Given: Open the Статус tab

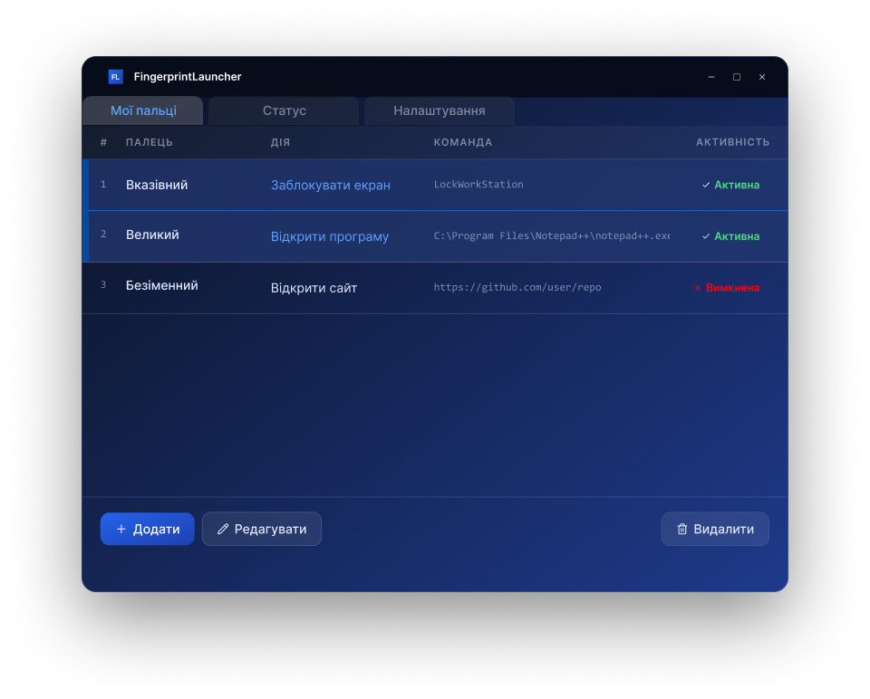Looking at the screenshot, I should coord(284,110).
